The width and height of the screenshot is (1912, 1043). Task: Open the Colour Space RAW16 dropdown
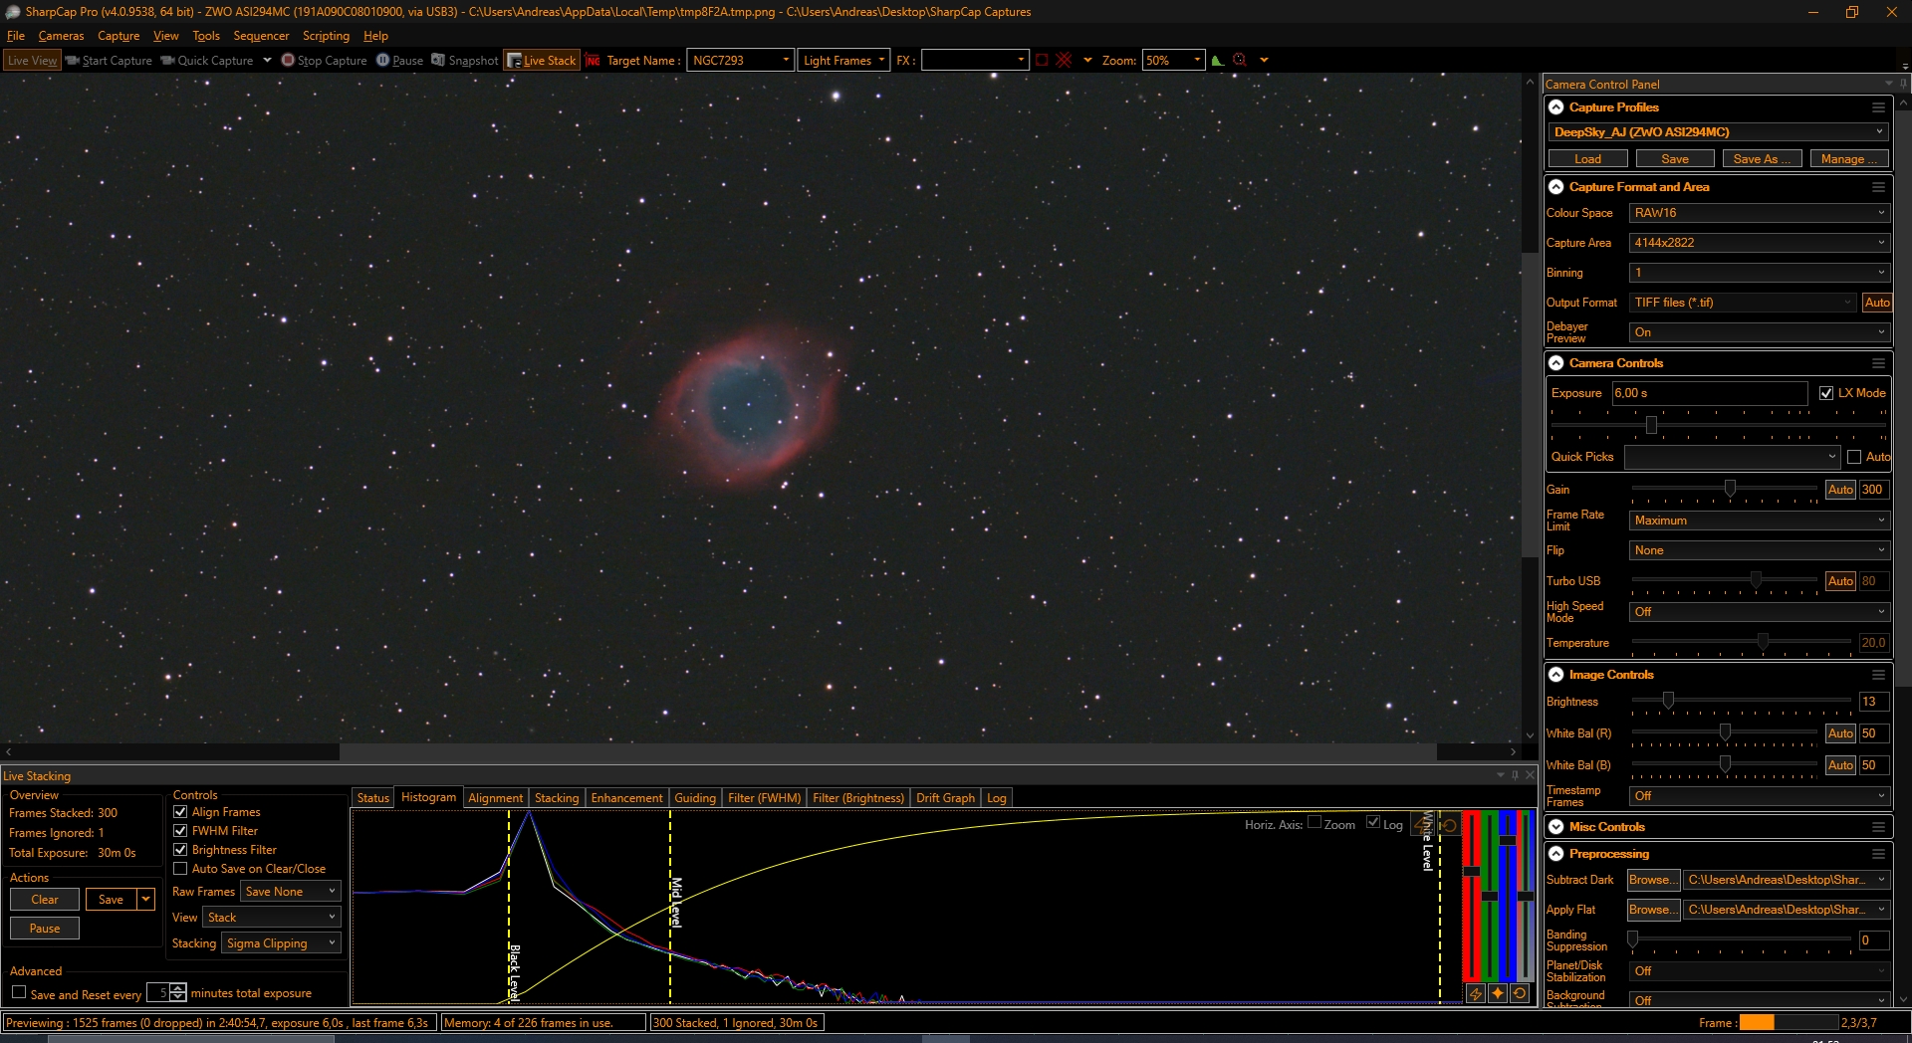(1759, 213)
